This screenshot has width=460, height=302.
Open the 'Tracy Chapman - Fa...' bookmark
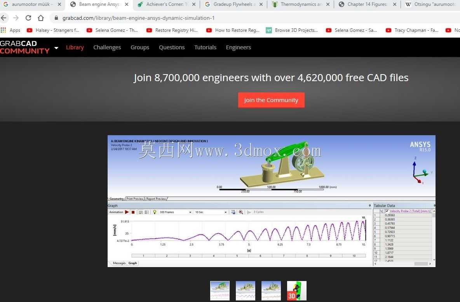(x=412, y=30)
